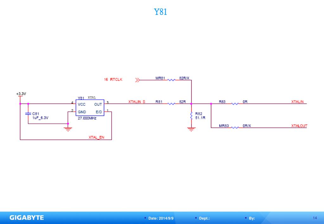
Task: Select the VCC pin label
Action: (82, 104)
